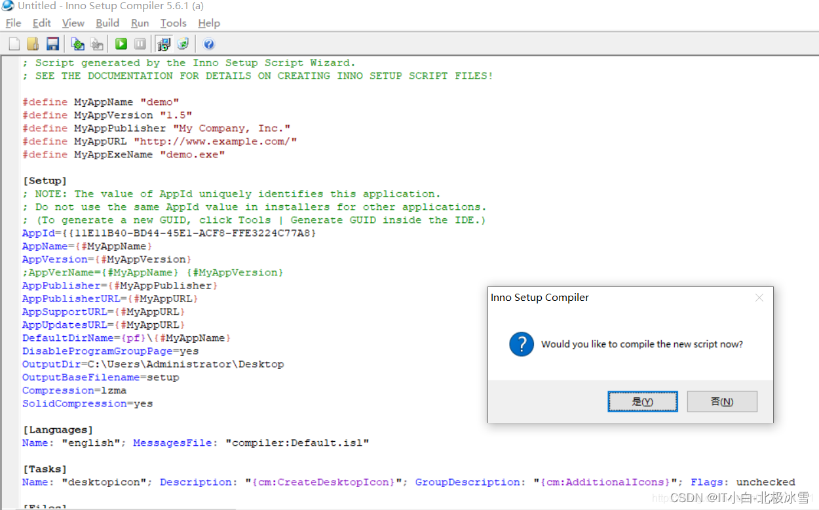Click the MyAppExeName "demo.exe" line
819x510 pixels.
[123, 155]
